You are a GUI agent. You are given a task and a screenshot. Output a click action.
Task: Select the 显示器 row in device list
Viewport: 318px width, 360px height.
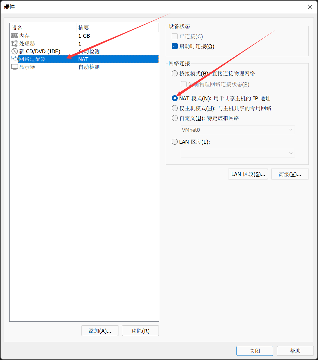pyautogui.click(x=84, y=67)
